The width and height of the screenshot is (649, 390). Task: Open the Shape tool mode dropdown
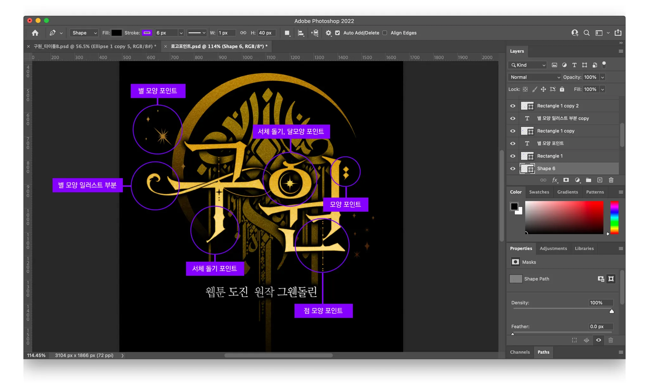click(x=84, y=33)
